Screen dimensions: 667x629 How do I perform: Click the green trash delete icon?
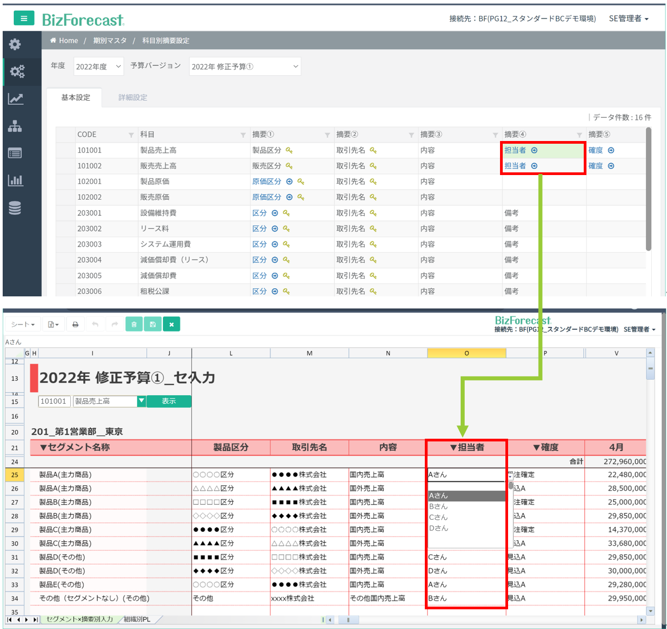134,324
